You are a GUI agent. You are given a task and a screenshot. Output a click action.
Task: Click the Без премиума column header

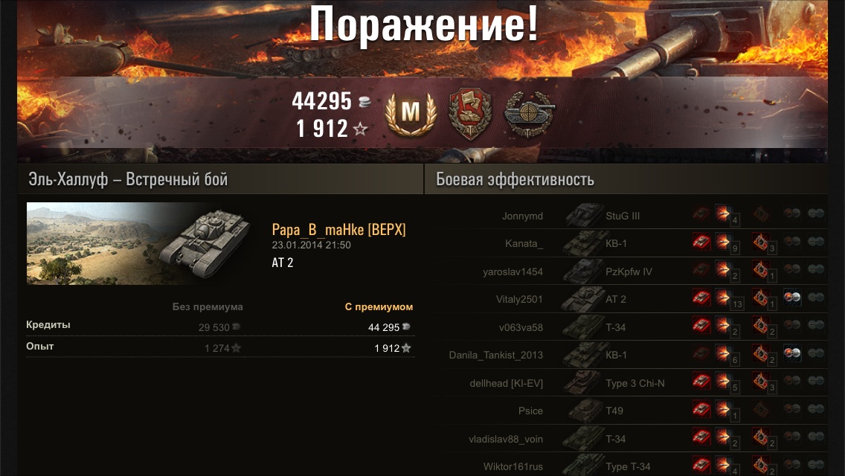click(x=208, y=306)
